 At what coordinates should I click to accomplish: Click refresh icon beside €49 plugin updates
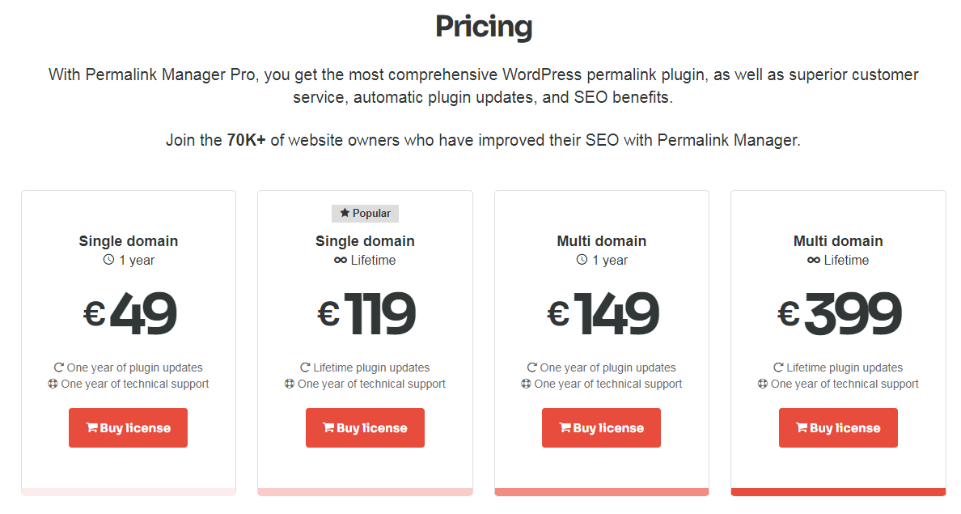point(59,367)
